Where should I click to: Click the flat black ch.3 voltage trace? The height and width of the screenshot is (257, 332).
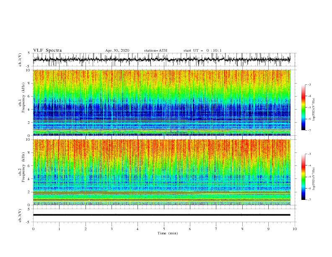pyautogui.click(x=161, y=215)
